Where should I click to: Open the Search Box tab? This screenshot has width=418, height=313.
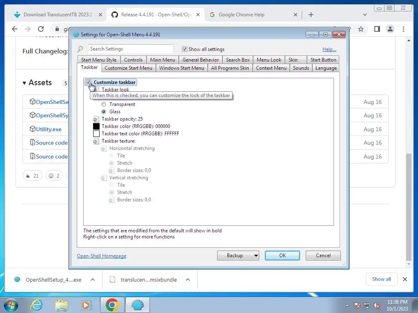click(238, 60)
